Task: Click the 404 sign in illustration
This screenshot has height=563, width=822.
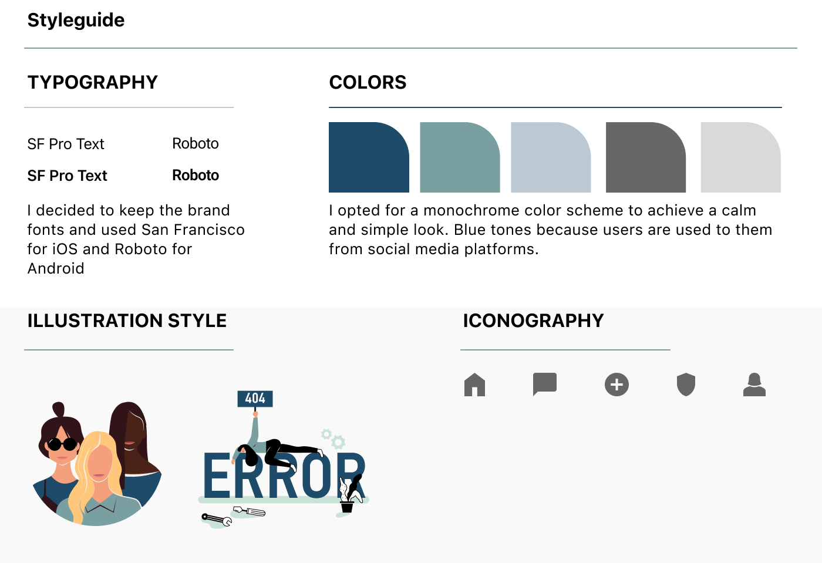Action: click(x=255, y=399)
